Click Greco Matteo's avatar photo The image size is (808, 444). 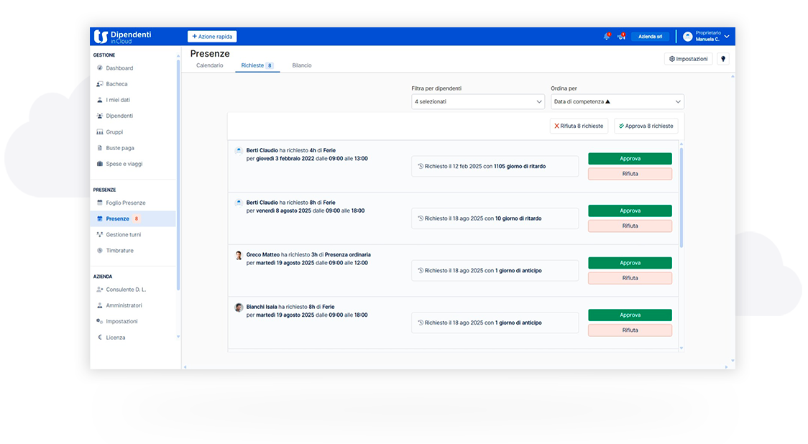tap(239, 256)
